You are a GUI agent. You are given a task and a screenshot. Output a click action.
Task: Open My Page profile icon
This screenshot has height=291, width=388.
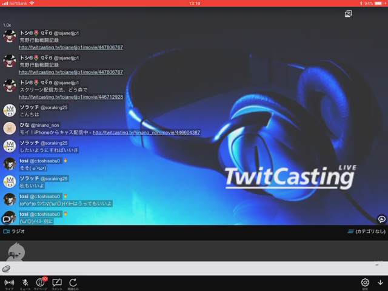click(x=41, y=284)
